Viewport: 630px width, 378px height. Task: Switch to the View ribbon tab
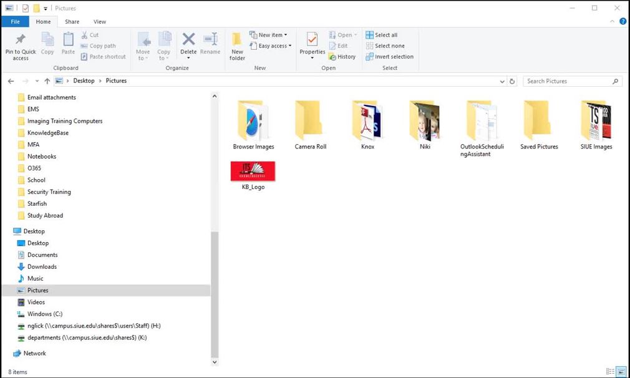(99, 22)
